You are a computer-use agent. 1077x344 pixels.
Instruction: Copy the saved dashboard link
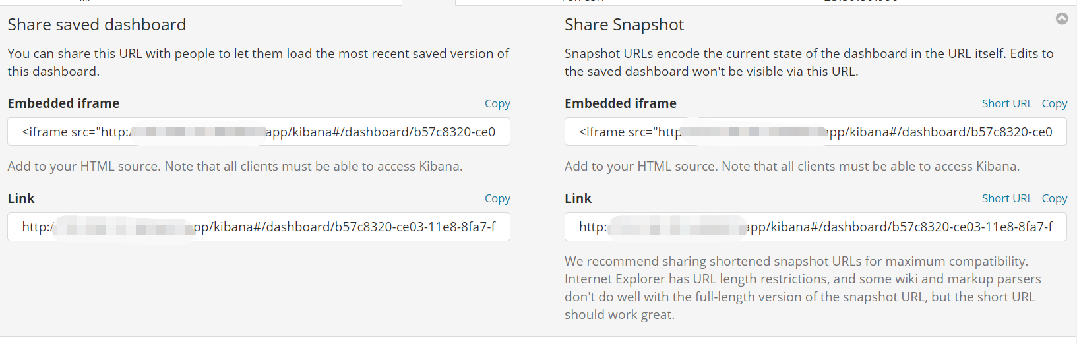(x=497, y=198)
